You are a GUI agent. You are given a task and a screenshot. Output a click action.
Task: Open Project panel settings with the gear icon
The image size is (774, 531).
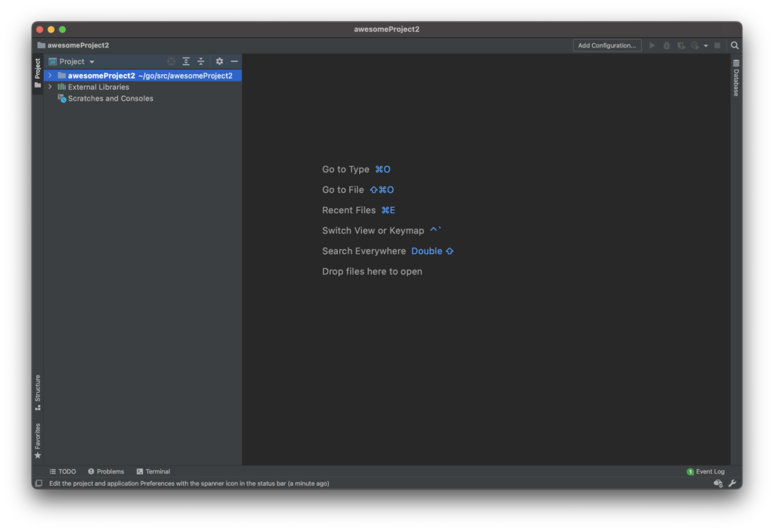(219, 61)
